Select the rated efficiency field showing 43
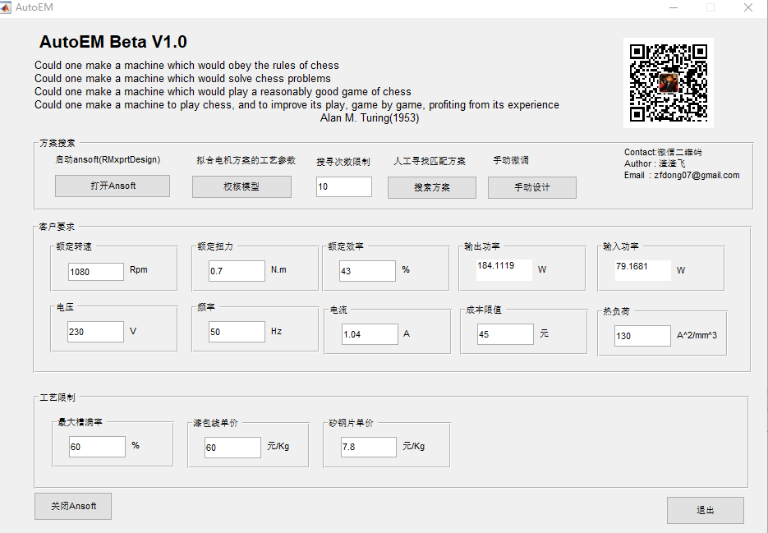 (x=368, y=271)
